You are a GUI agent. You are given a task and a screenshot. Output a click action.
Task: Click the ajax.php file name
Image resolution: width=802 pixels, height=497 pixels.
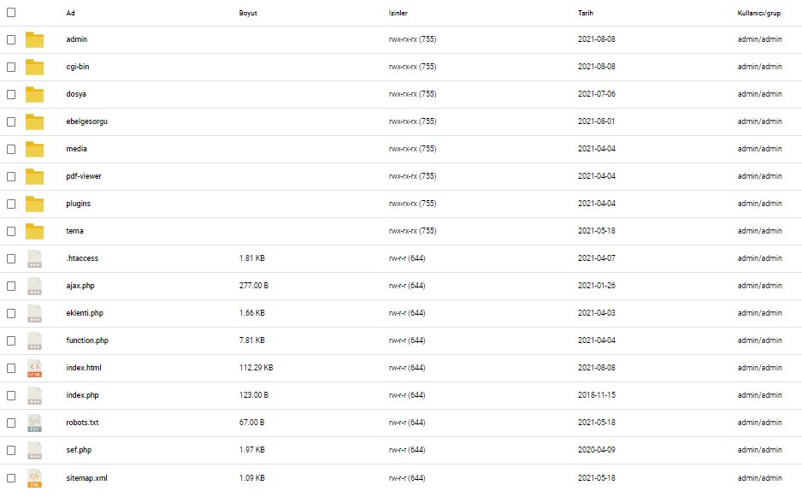click(x=80, y=286)
